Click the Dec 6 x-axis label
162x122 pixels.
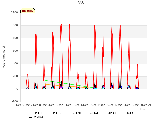(20, 105)
